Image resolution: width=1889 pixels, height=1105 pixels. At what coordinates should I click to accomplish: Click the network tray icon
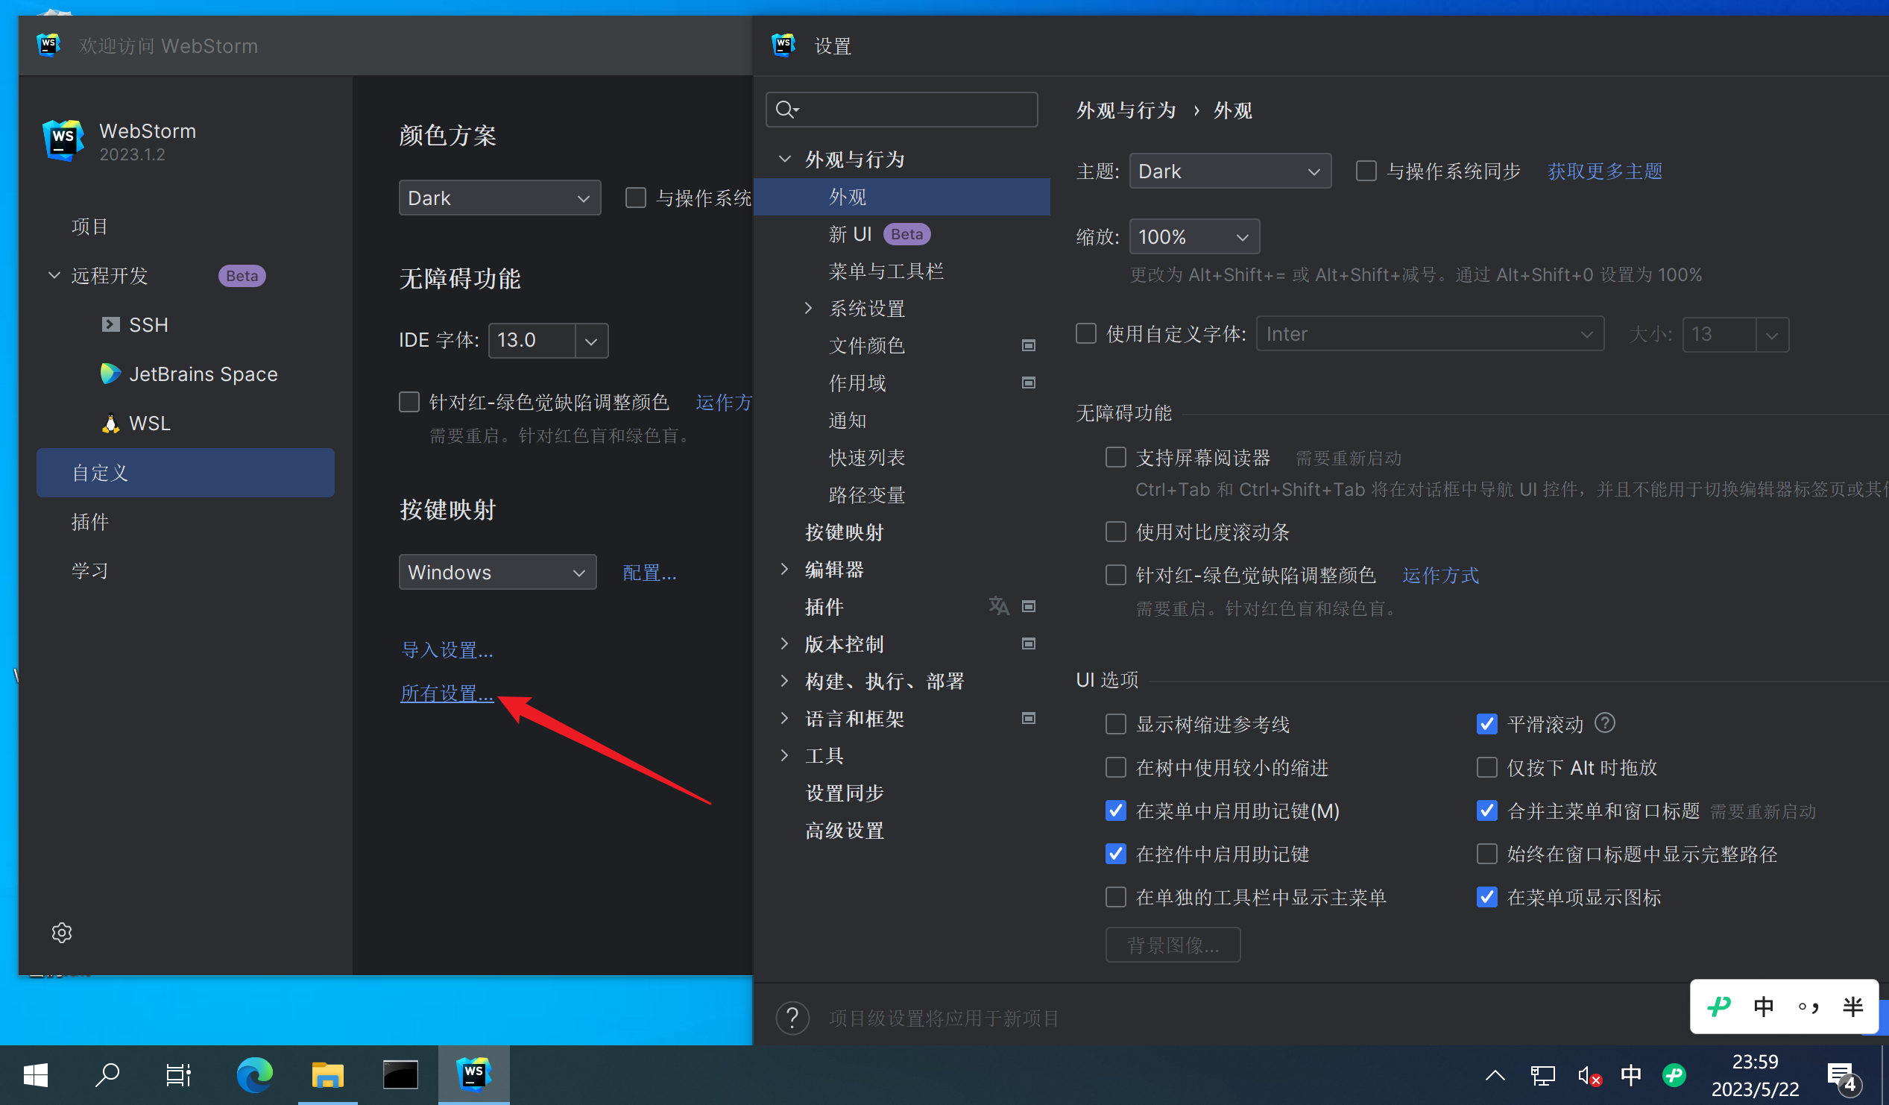[1542, 1077]
